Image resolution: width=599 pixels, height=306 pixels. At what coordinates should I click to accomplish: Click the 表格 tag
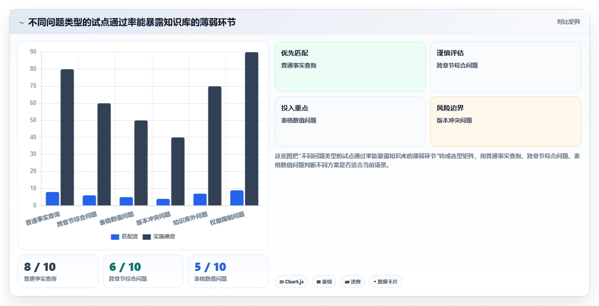pos(324,282)
